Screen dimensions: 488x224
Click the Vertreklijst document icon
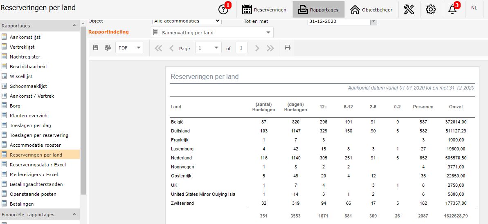[x=4, y=47]
